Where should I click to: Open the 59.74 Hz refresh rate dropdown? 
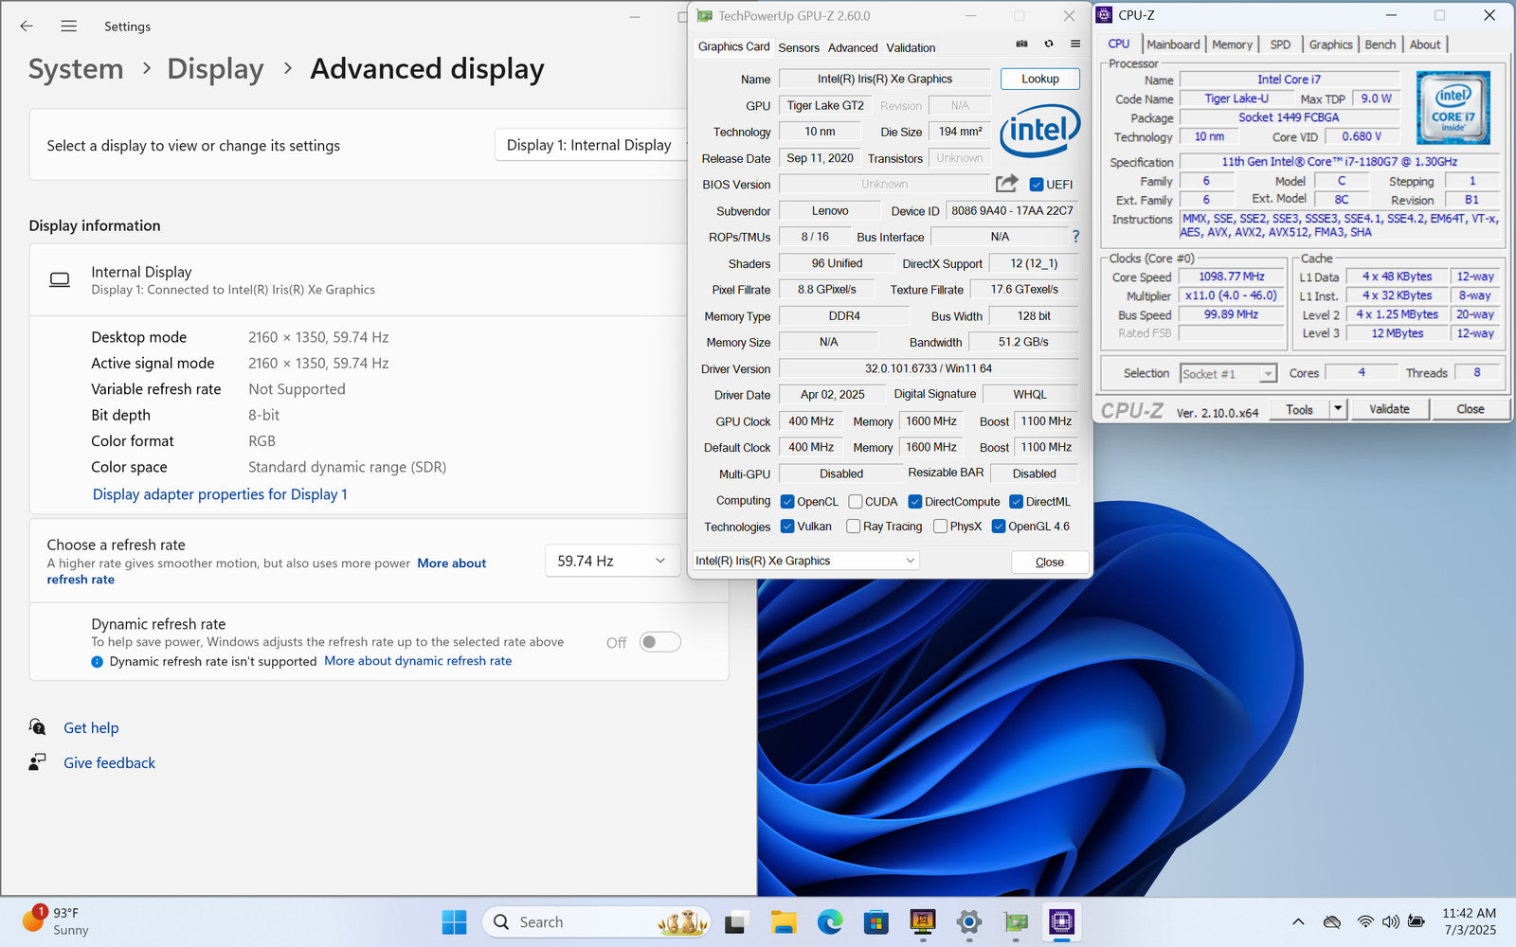[x=612, y=561]
